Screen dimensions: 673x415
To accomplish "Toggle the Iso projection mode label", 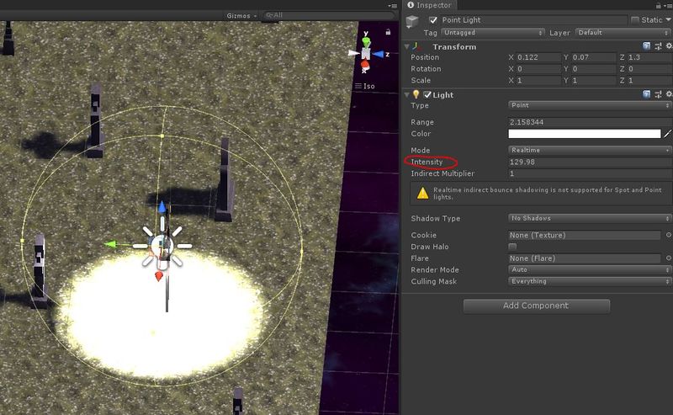I will (x=365, y=86).
